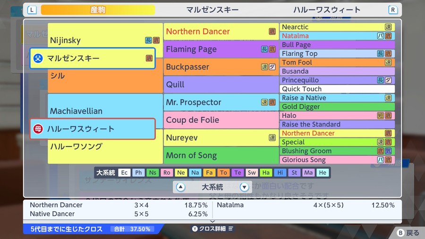Switch to the ハルーワスウィート tab

point(327,10)
